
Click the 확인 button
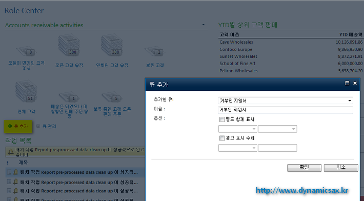click(x=304, y=168)
